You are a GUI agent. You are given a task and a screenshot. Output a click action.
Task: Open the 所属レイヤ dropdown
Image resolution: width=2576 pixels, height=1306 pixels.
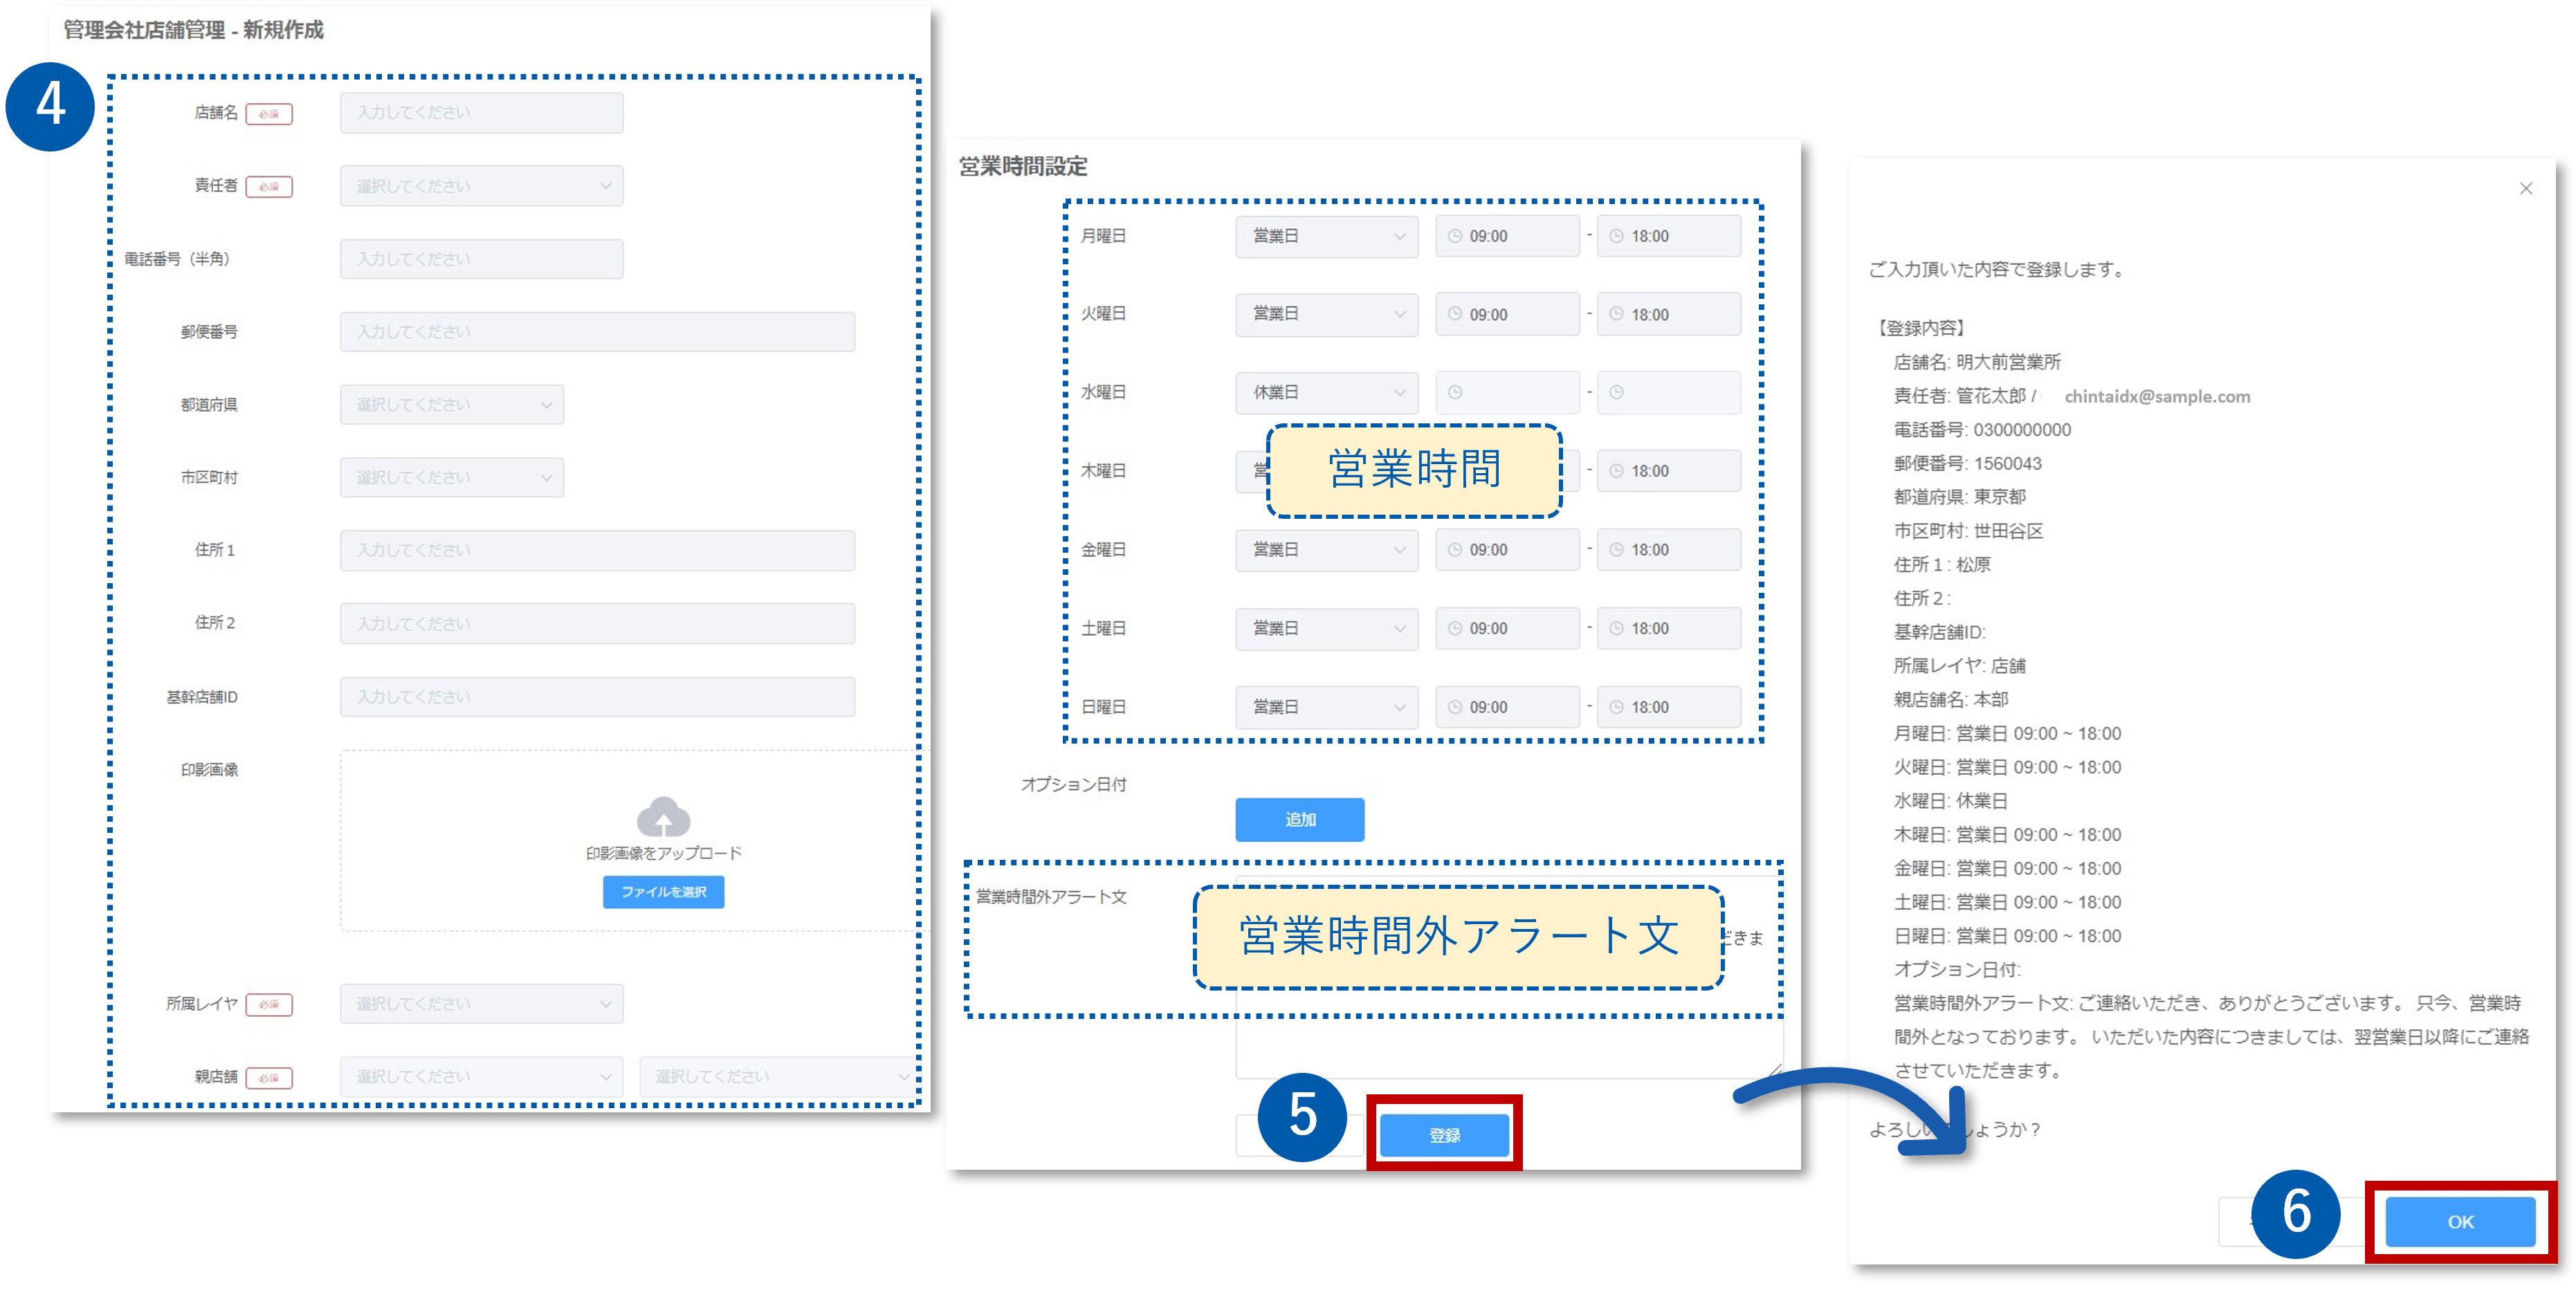481,1003
